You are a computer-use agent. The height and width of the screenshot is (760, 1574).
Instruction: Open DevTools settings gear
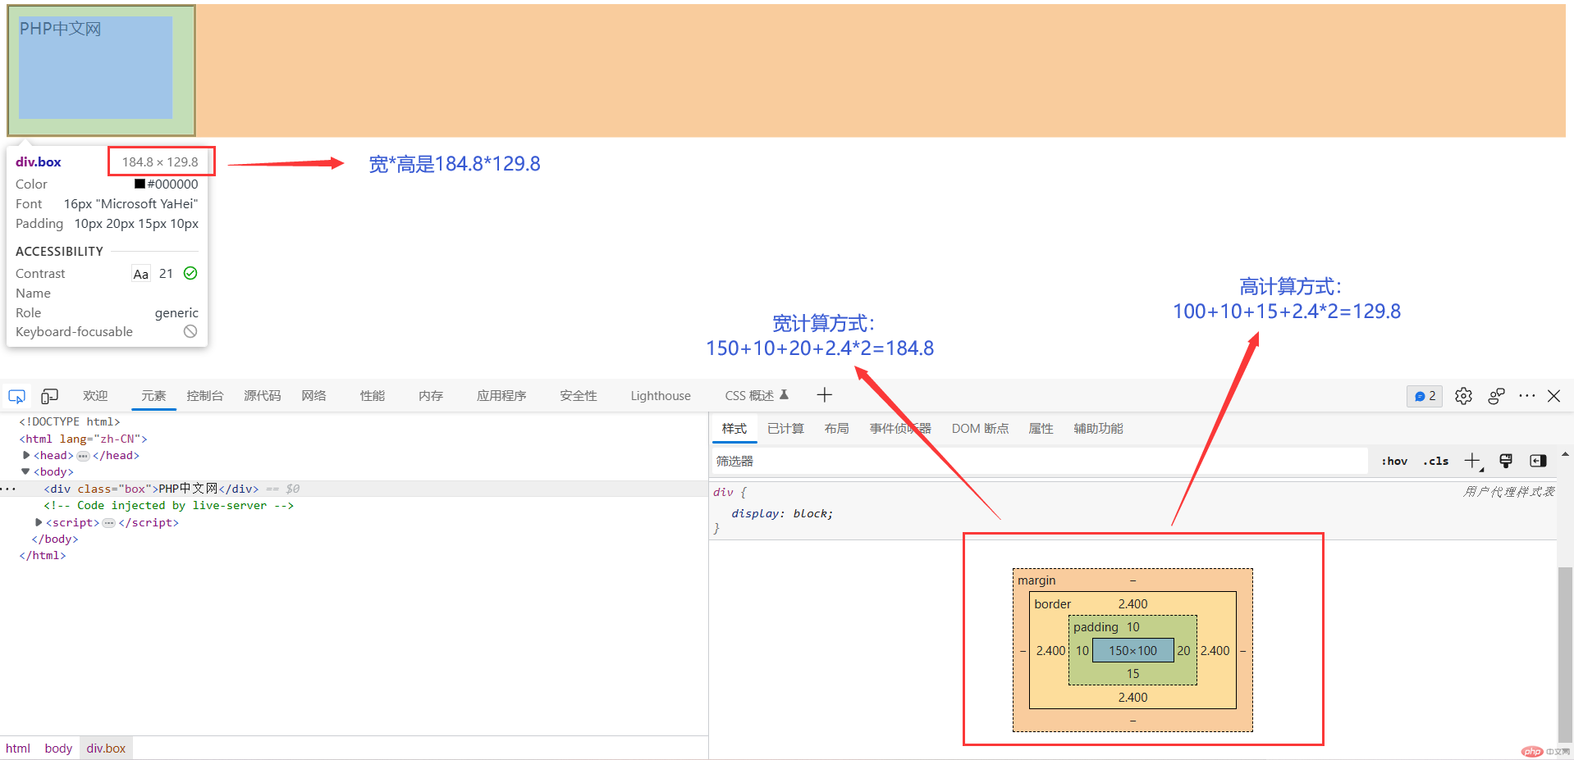(x=1463, y=396)
